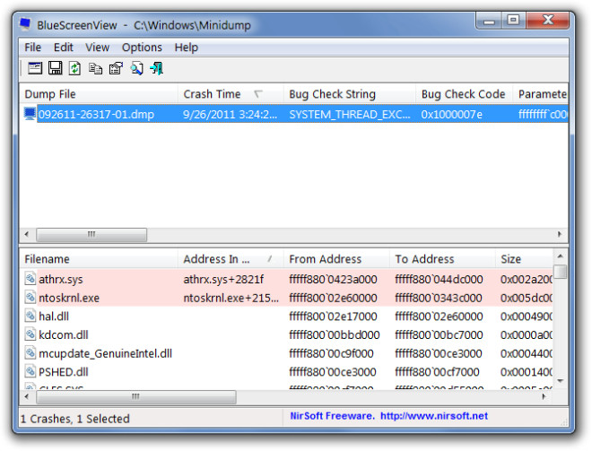
Task: Click the Refresh toolbar icon
Action: tap(74, 68)
